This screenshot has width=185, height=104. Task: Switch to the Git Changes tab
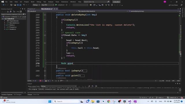18,94
